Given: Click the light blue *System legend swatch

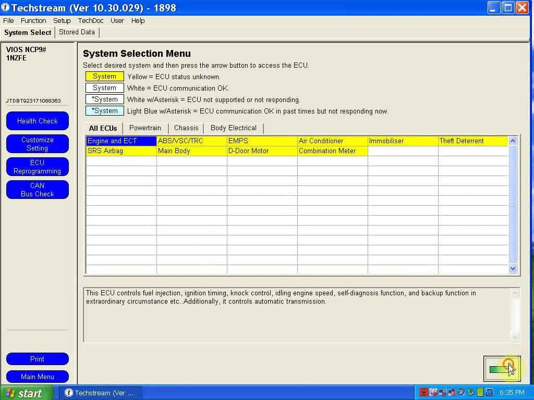Looking at the screenshot, I should coord(104,111).
